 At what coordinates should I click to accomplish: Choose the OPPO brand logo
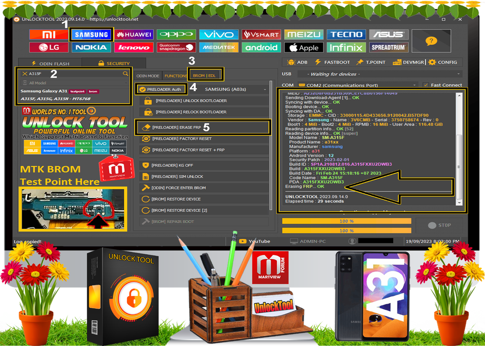pyautogui.click(x=176, y=35)
